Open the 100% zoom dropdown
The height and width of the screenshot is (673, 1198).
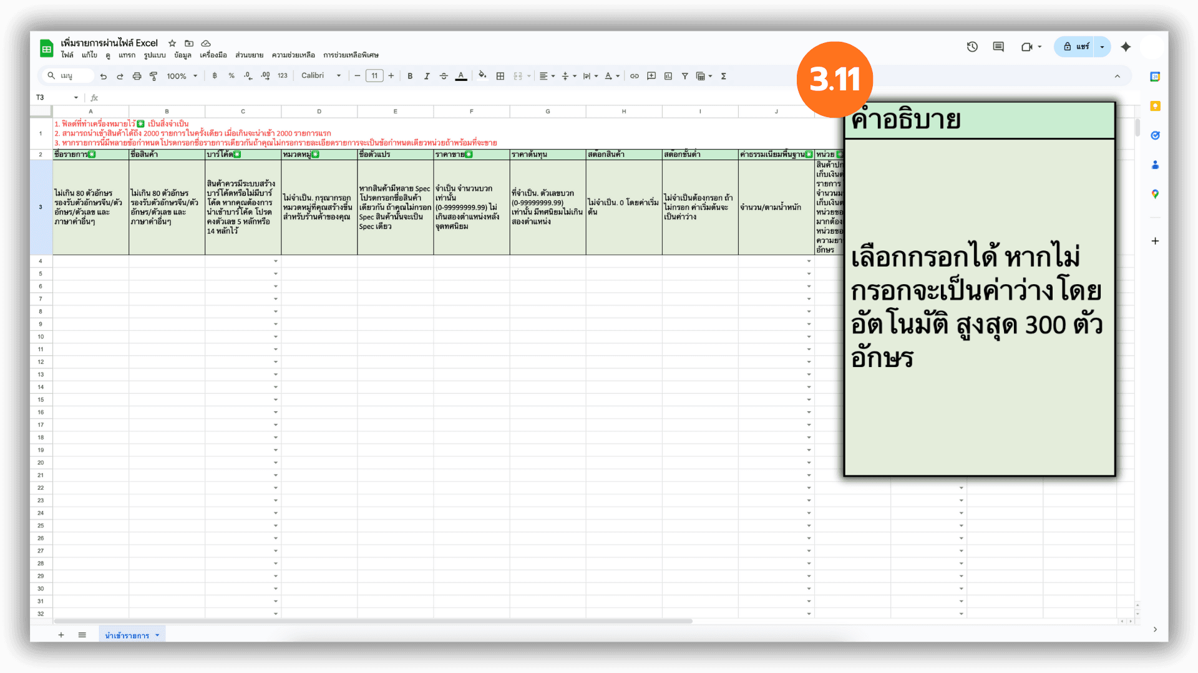pyautogui.click(x=182, y=76)
